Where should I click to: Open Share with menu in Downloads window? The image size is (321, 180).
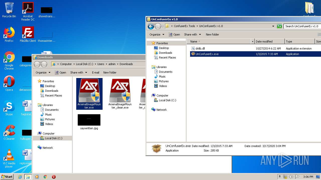(x=78, y=72)
